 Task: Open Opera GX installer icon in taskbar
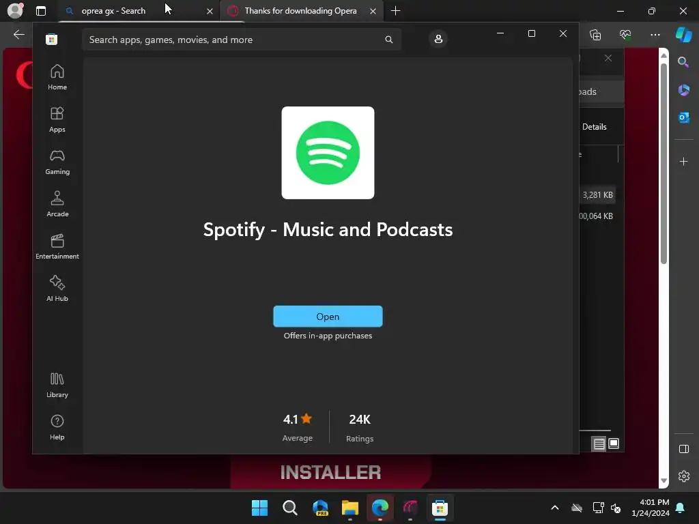tap(410, 508)
